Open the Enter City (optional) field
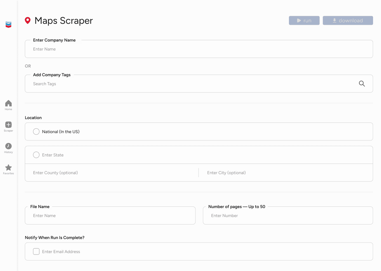 pos(254,173)
